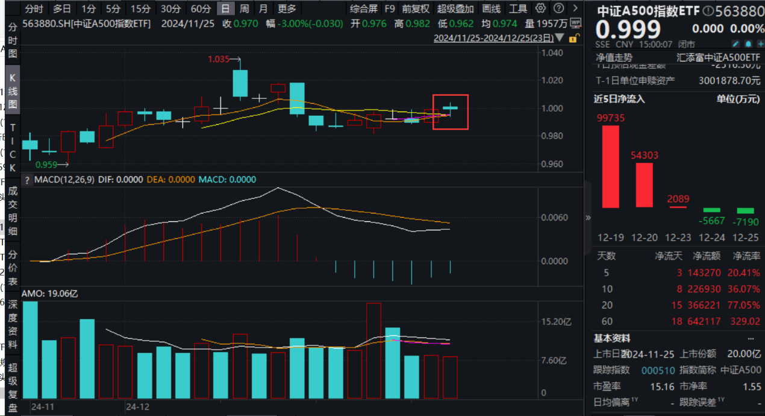Click the bell alert icon

click(748, 44)
